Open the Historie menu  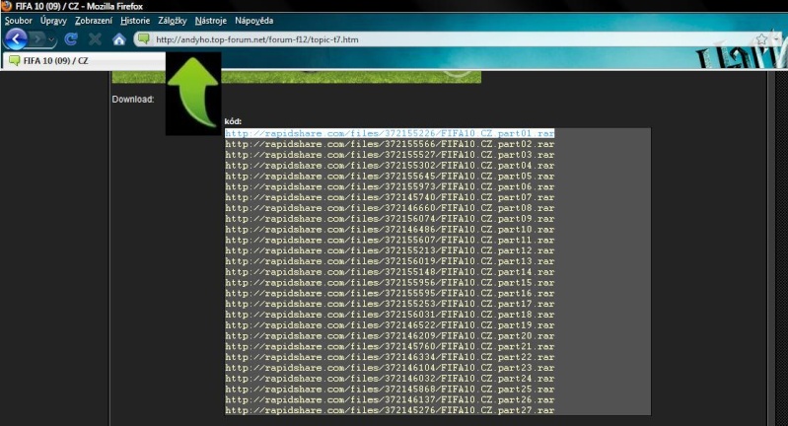coord(135,21)
